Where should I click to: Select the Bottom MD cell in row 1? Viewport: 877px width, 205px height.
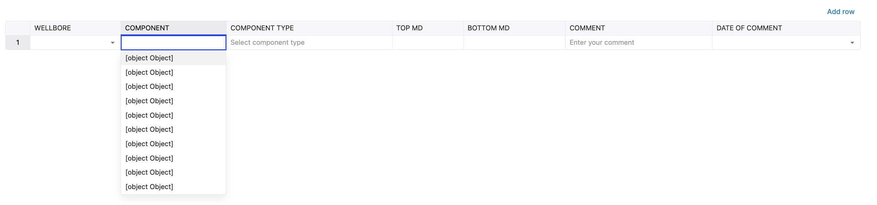pyautogui.click(x=514, y=43)
